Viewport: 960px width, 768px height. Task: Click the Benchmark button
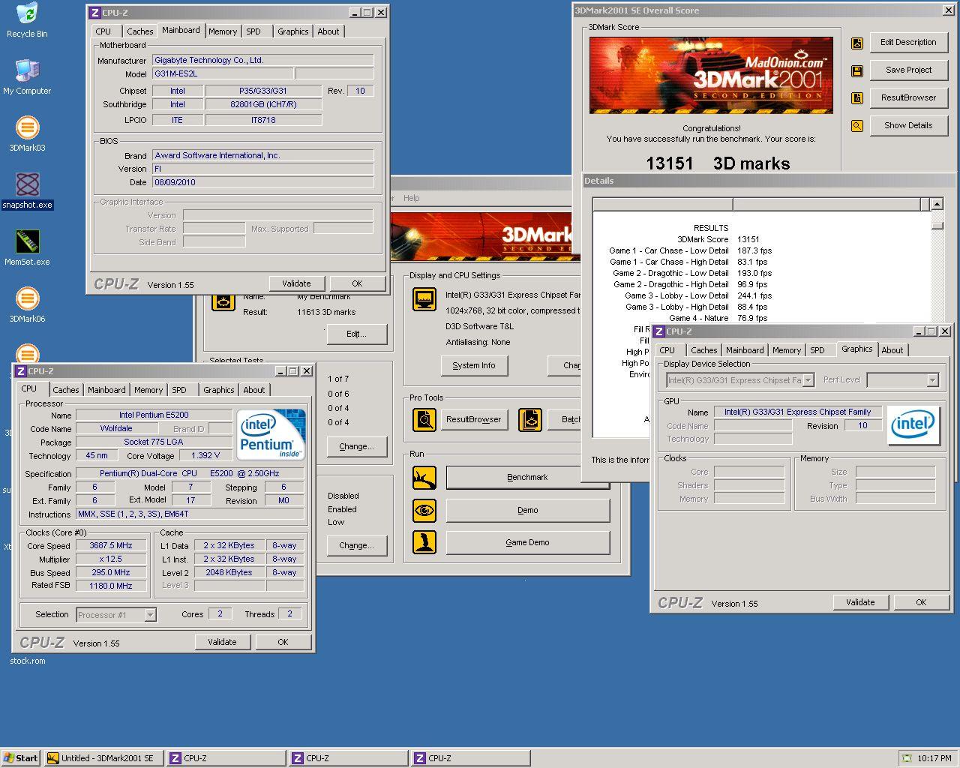click(527, 477)
